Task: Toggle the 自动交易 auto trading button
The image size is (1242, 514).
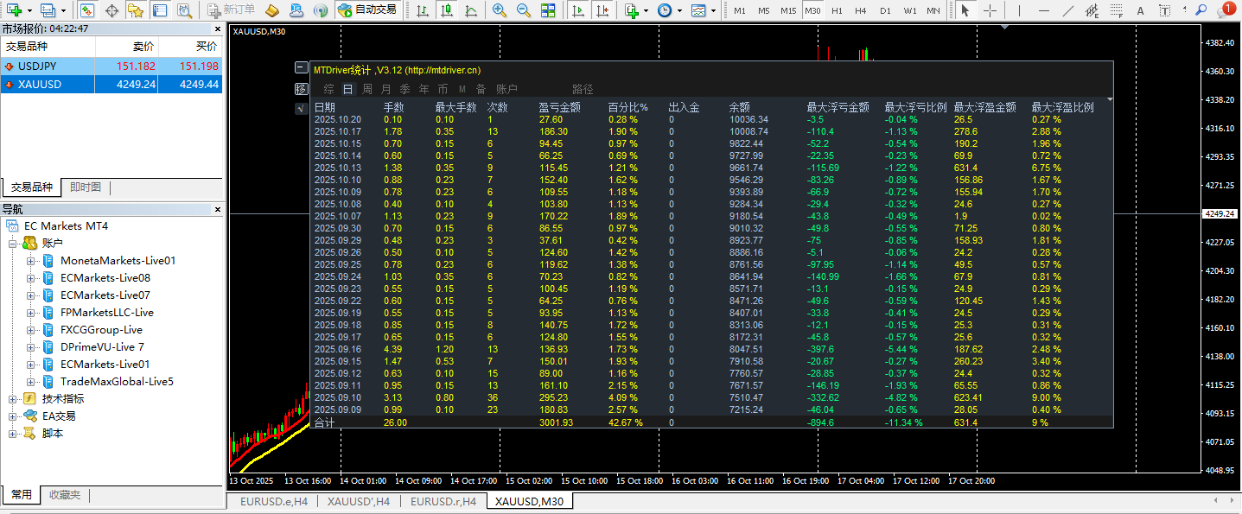Action: click(368, 10)
